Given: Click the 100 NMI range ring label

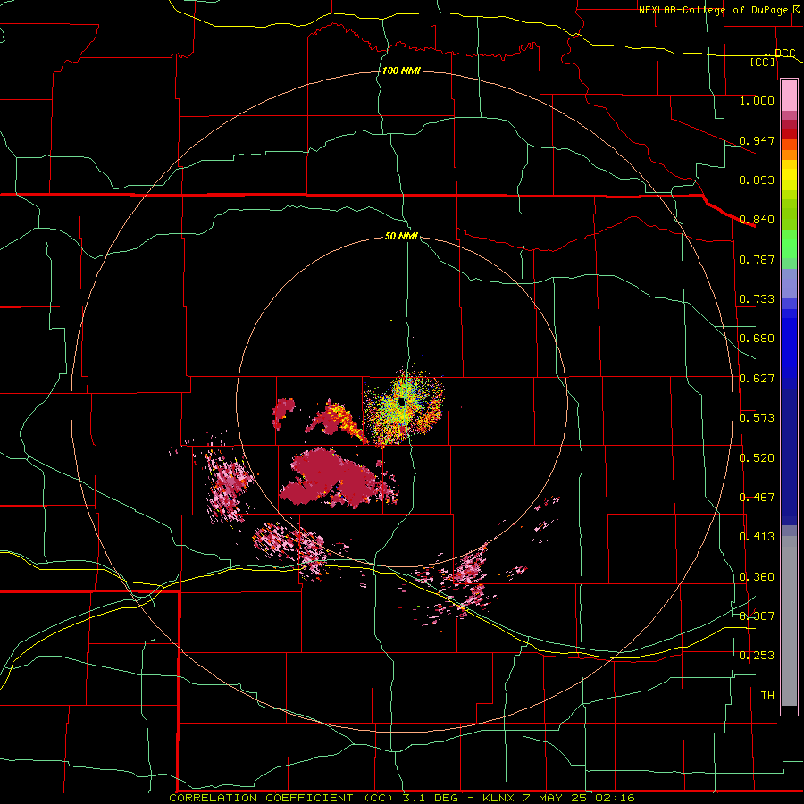Looking at the screenshot, I should pos(401,71).
